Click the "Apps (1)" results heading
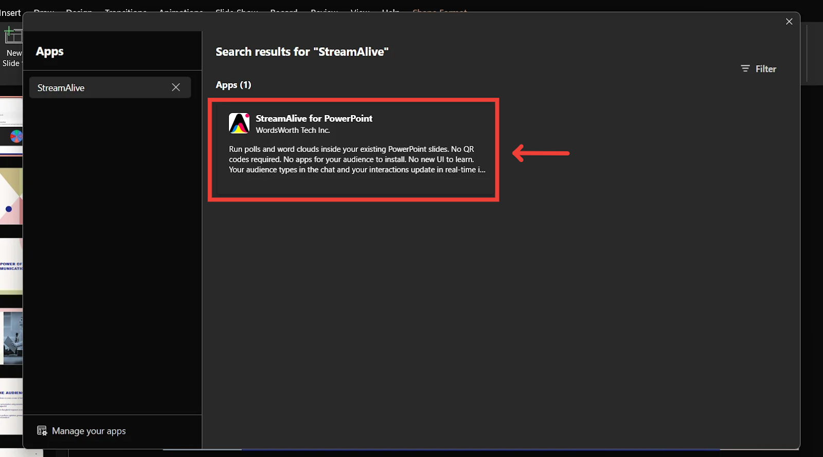The width and height of the screenshot is (823, 457). click(234, 85)
